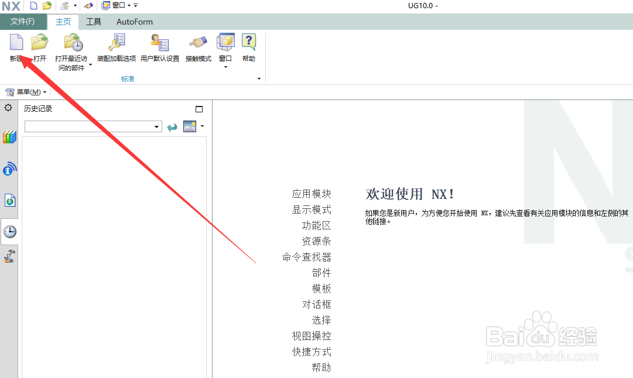The width and height of the screenshot is (633, 378).
Task: Click small new-document icon beside NX logo
Action: click(34, 6)
